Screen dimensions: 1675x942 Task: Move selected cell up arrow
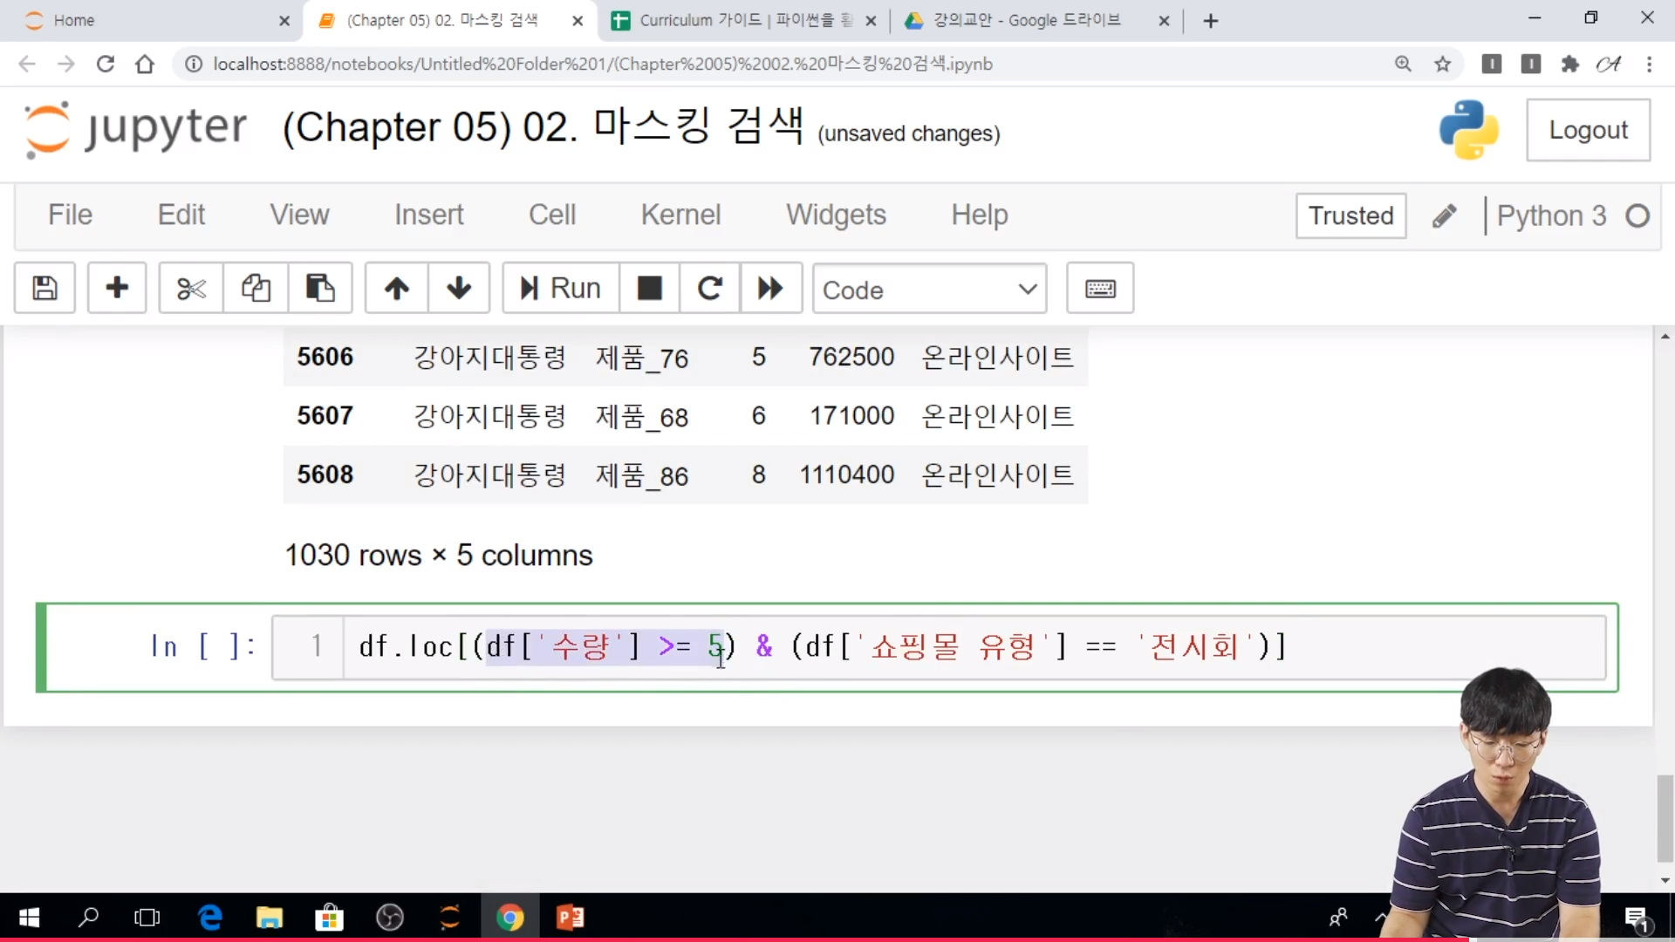(x=396, y=288)
